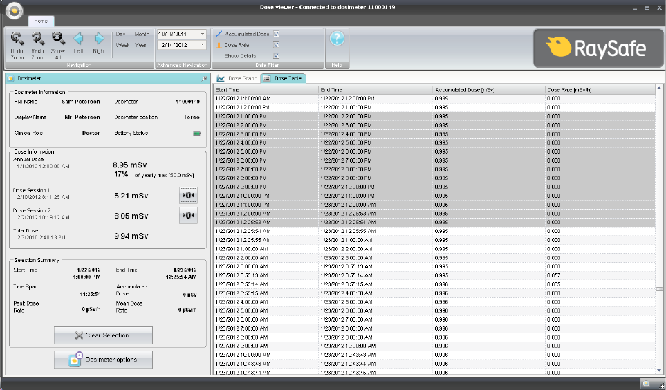
Task: Reset Dose Session 2 with its icon button
Action: click(x=188, y=216)
